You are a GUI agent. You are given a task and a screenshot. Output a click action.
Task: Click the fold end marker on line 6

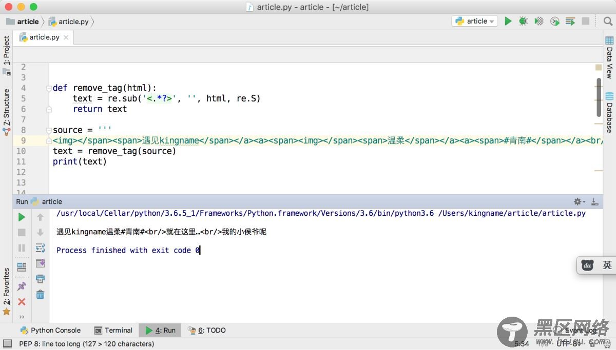click(49, 109)
